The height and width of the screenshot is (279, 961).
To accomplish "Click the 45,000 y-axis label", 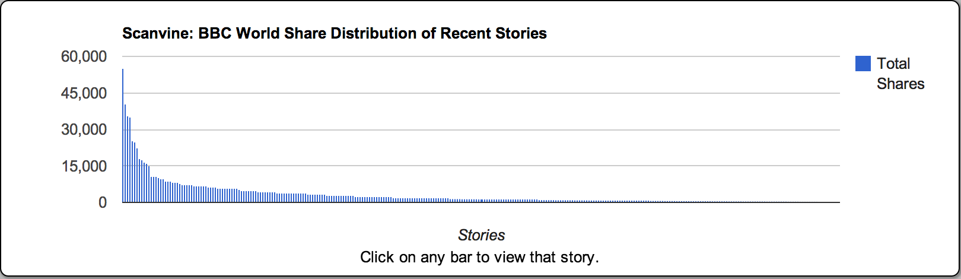I will click(84, 93).
